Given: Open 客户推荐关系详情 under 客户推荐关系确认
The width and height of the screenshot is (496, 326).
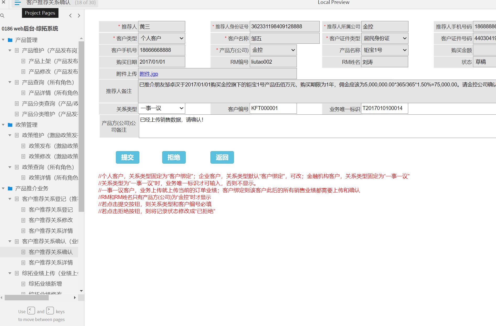Looking at the screenshot, I should 51,263.
